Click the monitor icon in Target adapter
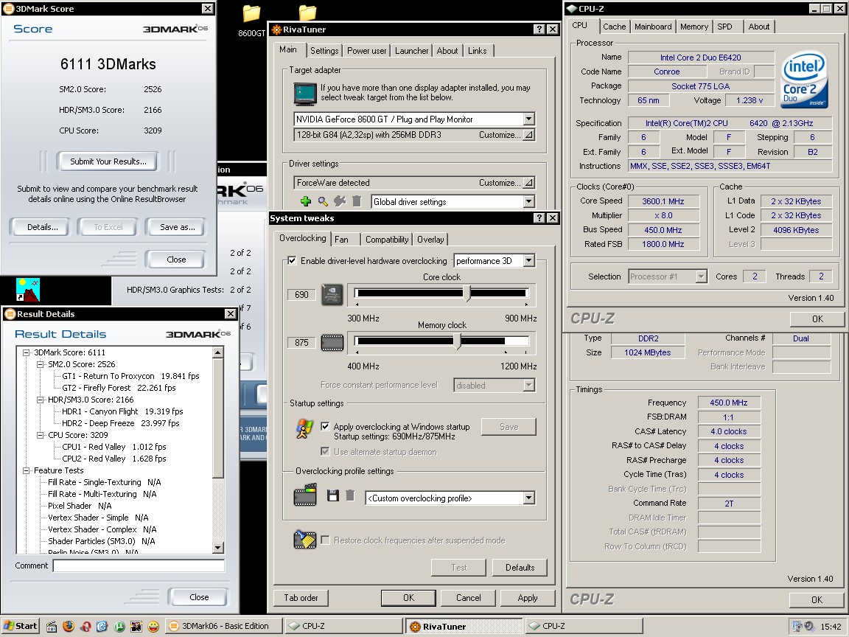The image size is (849, 637). tap(305, 94)
